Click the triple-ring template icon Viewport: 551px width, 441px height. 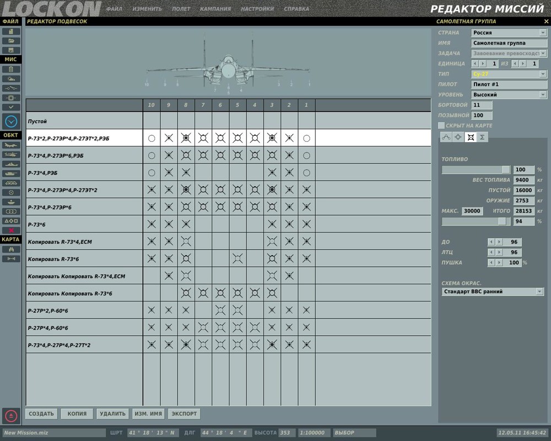coord(11,211)
